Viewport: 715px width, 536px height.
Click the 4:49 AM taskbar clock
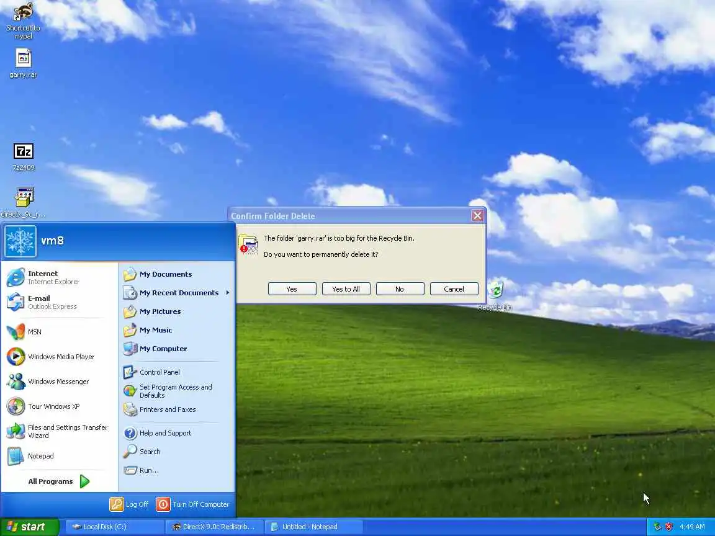click(692, 527)
